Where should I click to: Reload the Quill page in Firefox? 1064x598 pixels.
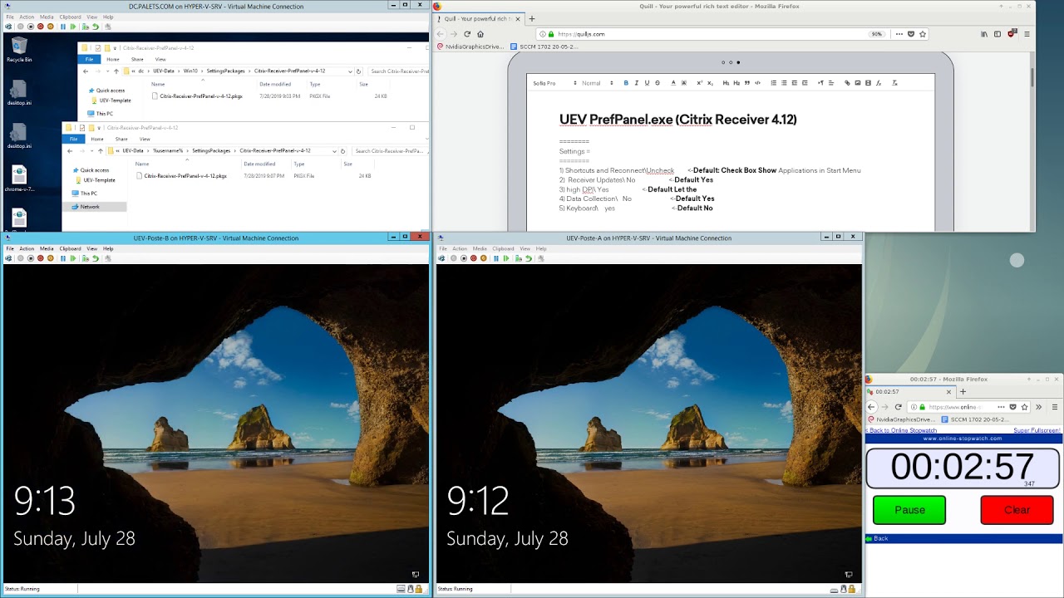(467, 34)
